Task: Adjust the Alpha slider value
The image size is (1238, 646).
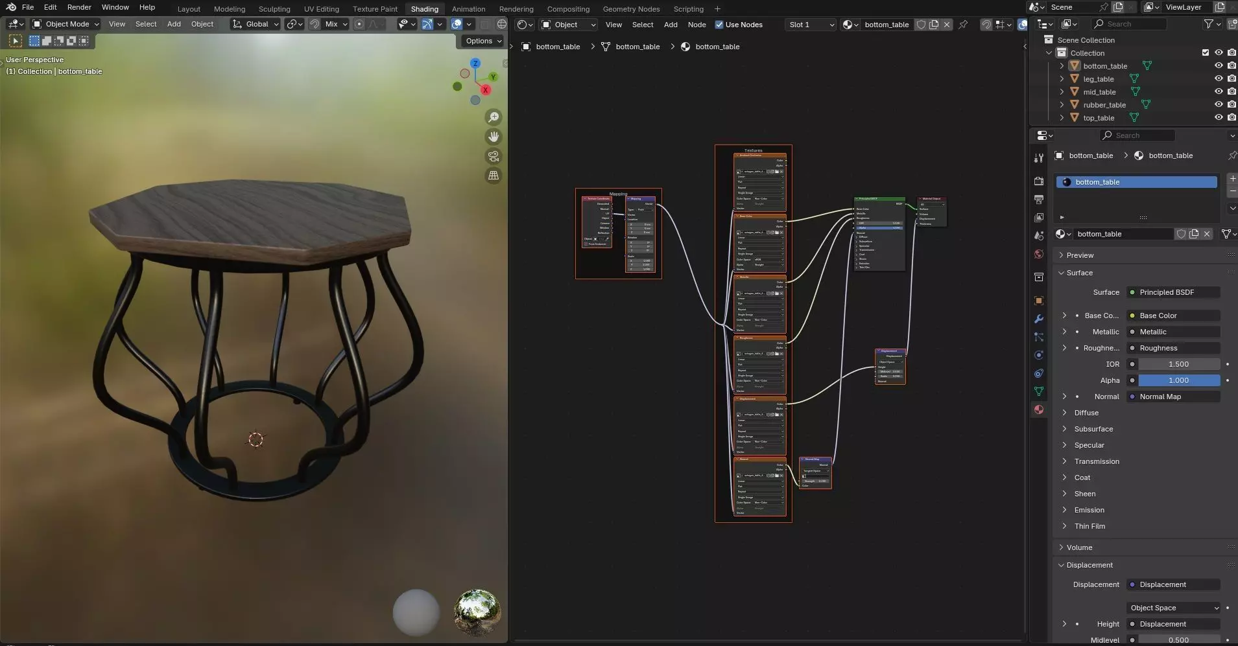Action: click(x=1179, y=380)
